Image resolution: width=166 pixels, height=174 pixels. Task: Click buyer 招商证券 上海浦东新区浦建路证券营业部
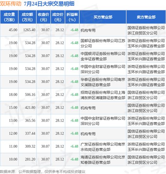[x=103, y=95]
